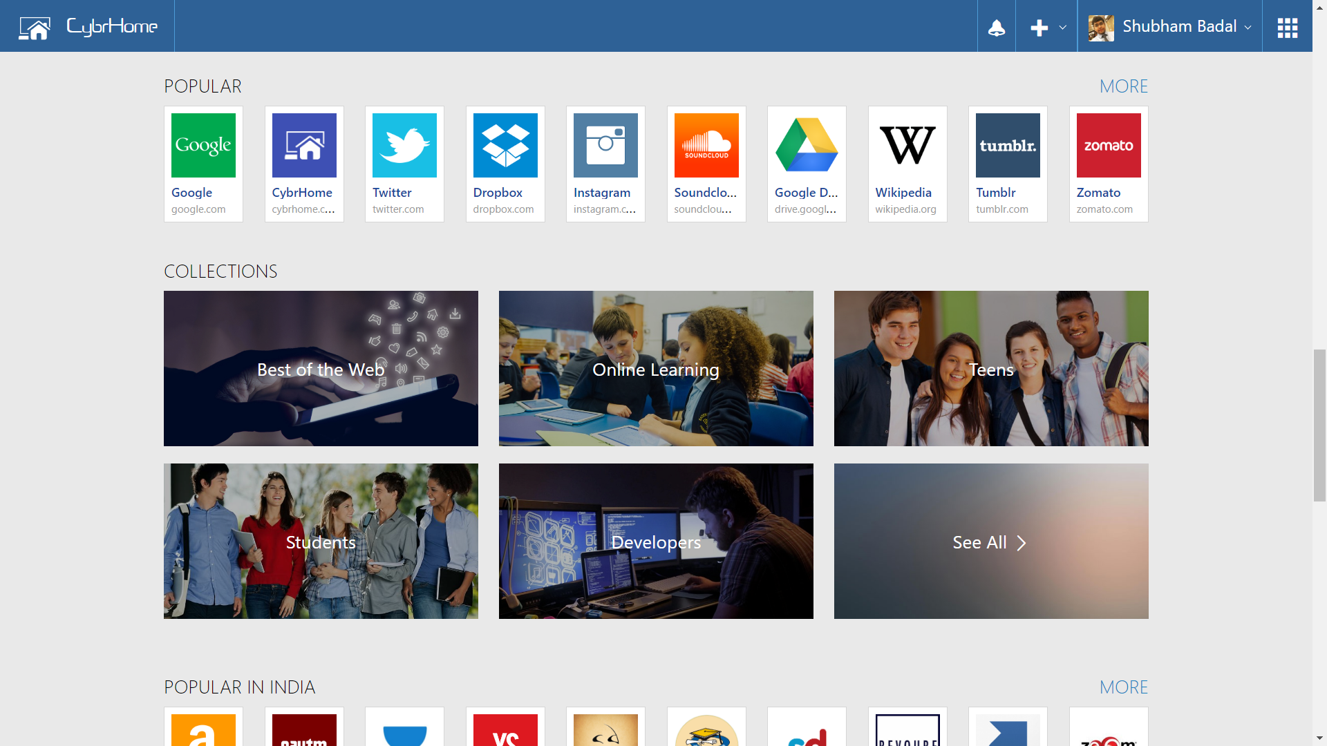Click the 'Google D...' site name
Viewport: 1327px width, 746px height.
806,193
